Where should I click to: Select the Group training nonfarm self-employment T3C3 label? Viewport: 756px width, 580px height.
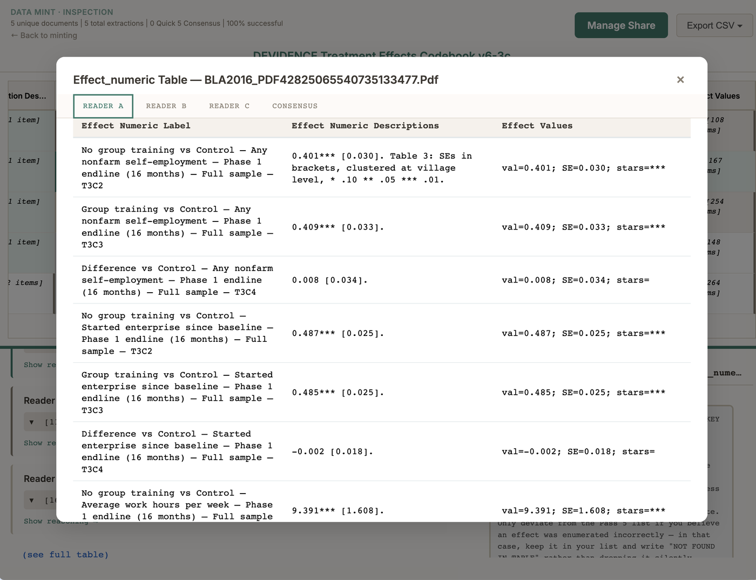(177, 227)
